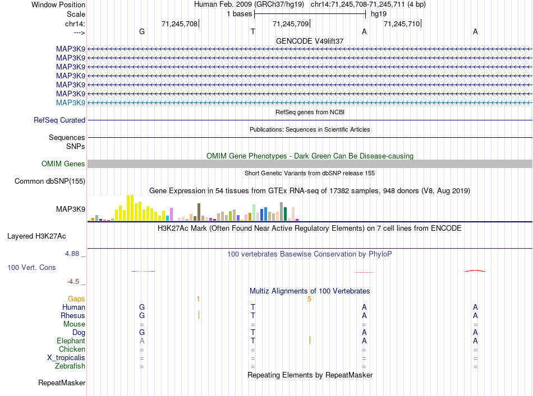Screen dimensions: 533x396
Task: Open Publications: Sequences in Scientific Articles title
Action: pyautogui.click(x=310, y=129)
